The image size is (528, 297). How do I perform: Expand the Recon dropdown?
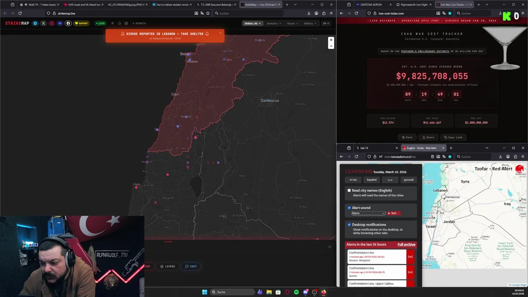point(292,24)
